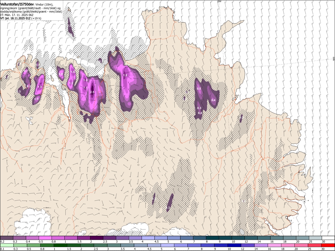The height and width of the screenshot is (251, 335).
Task: Select pale green 0.1 swatch in lower legend
Action: (x=7, y=245)
